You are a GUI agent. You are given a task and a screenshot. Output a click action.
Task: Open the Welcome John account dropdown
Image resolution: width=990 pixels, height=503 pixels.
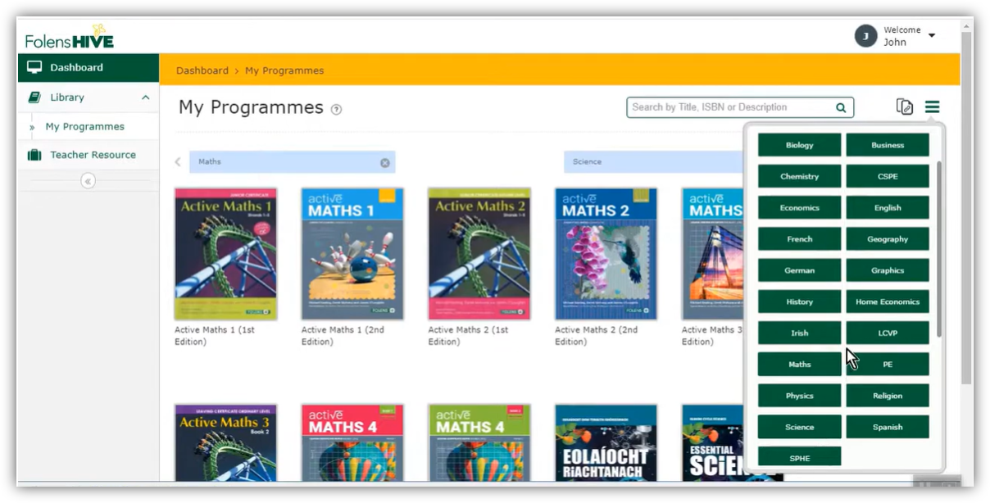(932, 36)
